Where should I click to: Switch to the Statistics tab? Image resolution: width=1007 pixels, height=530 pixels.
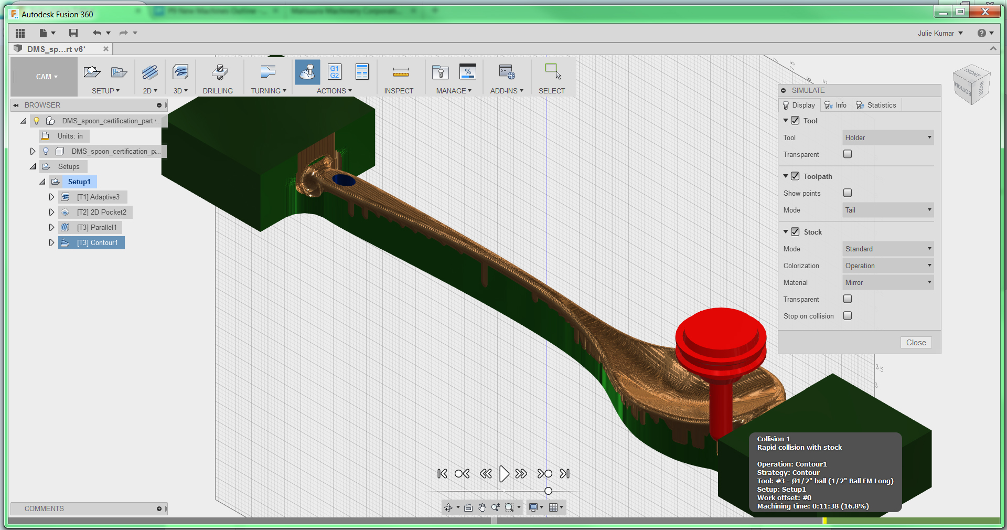876,105
